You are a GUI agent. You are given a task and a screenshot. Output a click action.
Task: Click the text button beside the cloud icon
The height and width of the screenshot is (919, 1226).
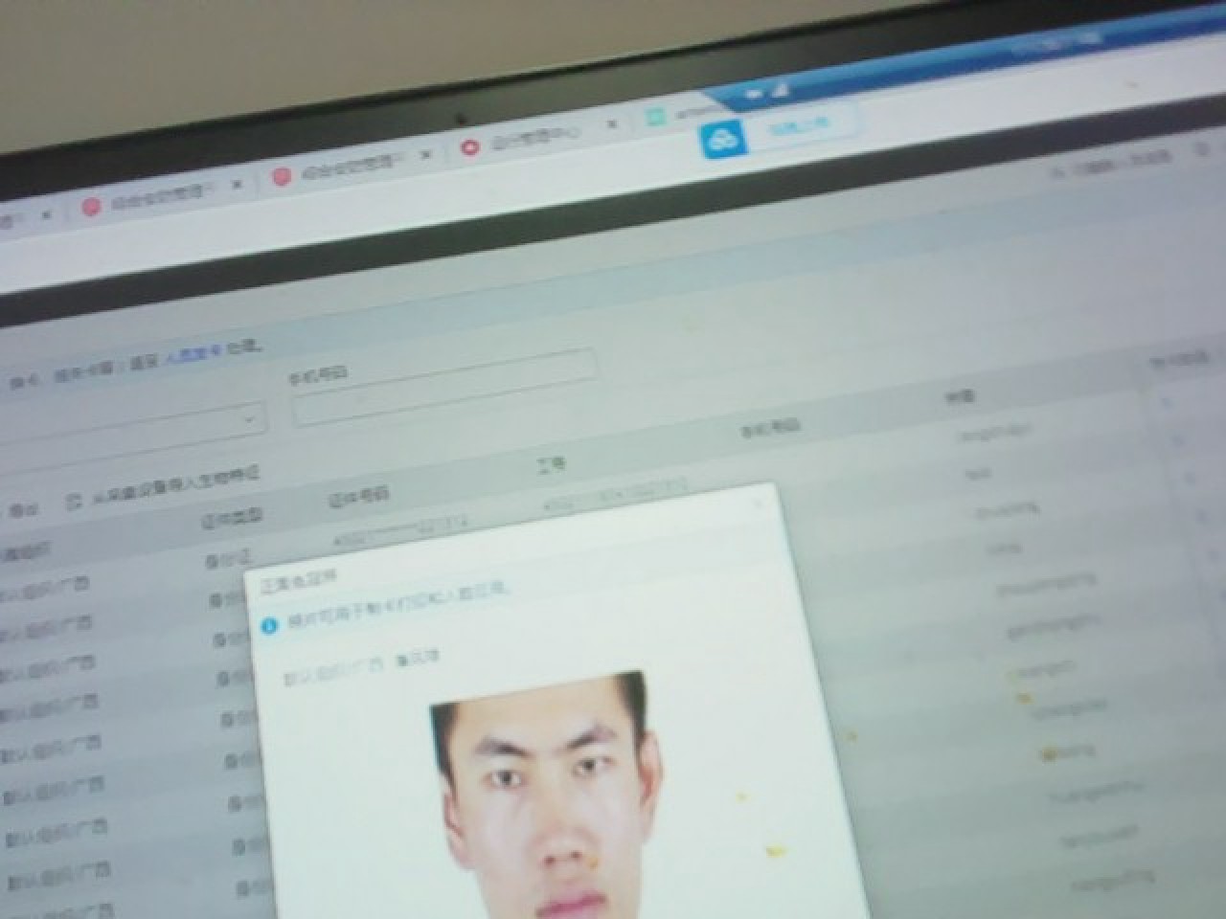coord(800,125)
